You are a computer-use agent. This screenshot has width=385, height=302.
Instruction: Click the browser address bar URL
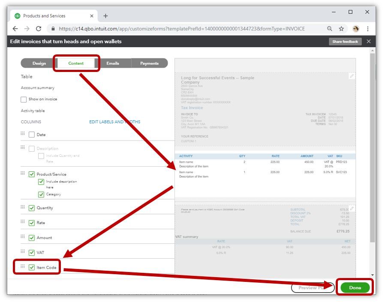(182, 29)
